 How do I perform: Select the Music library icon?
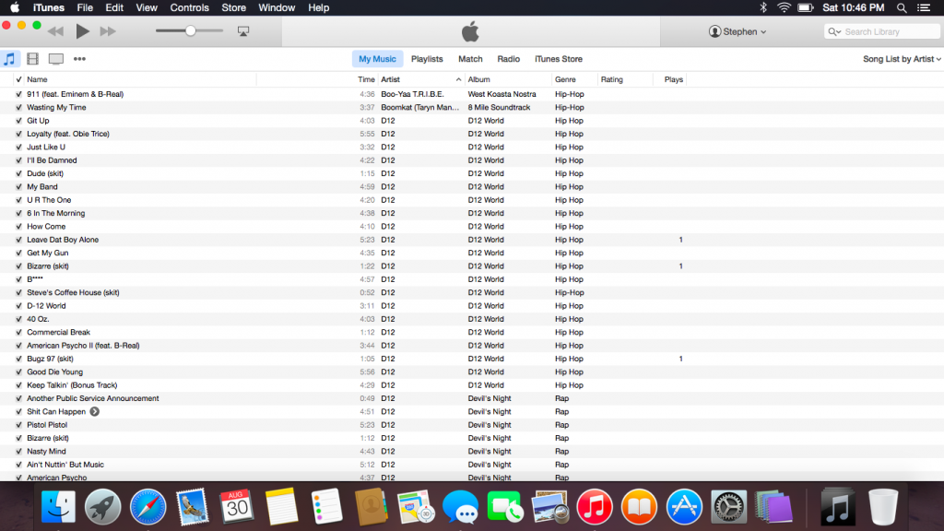(9, 59)
